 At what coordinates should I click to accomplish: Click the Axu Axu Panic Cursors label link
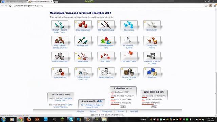click(152, 47)
